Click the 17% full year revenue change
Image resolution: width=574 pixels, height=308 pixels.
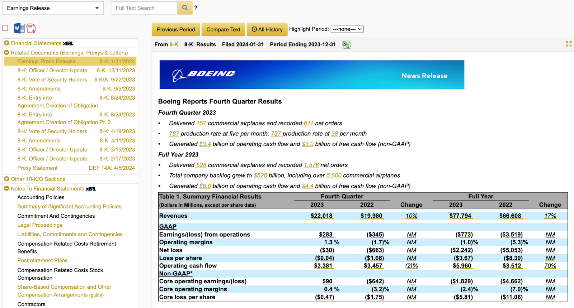550,216
